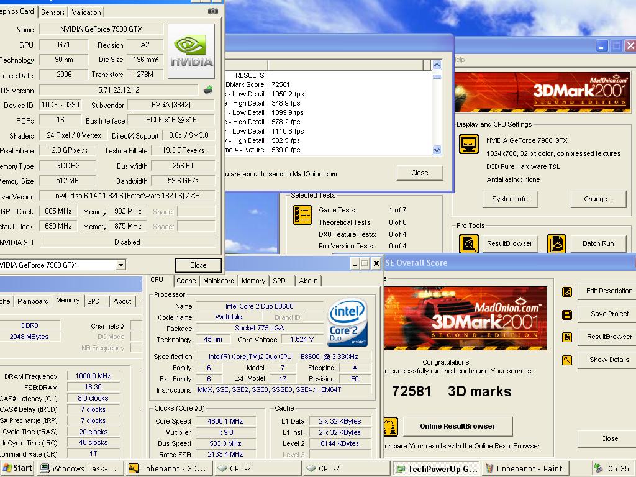The image size is (636, 477).
Task: Open the About tab in CPU-Z memory window
Action: [122, 301]
